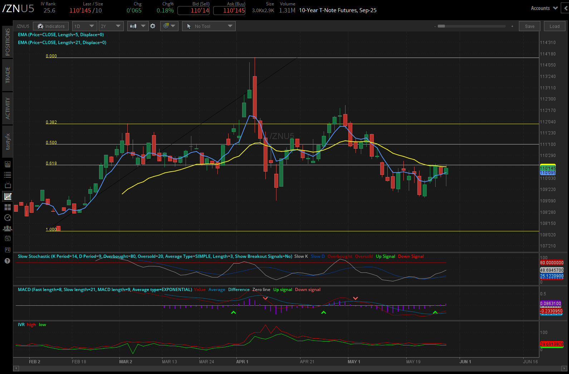Click the 29.6819800 IVR value tag
This screenshot has width=569, height=374.
[x=551, y=344]
